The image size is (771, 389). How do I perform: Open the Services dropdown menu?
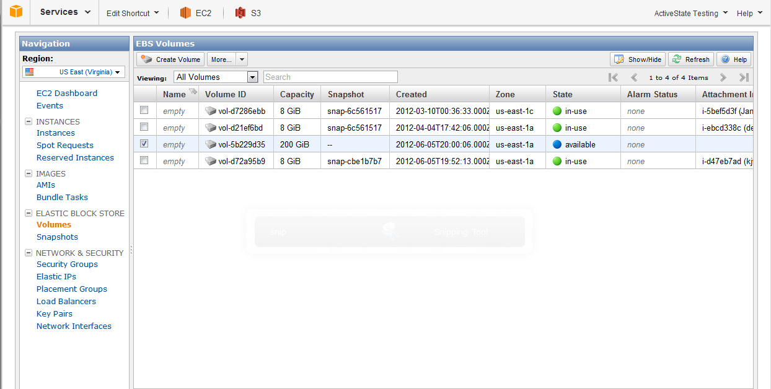(x=65, y=12)
